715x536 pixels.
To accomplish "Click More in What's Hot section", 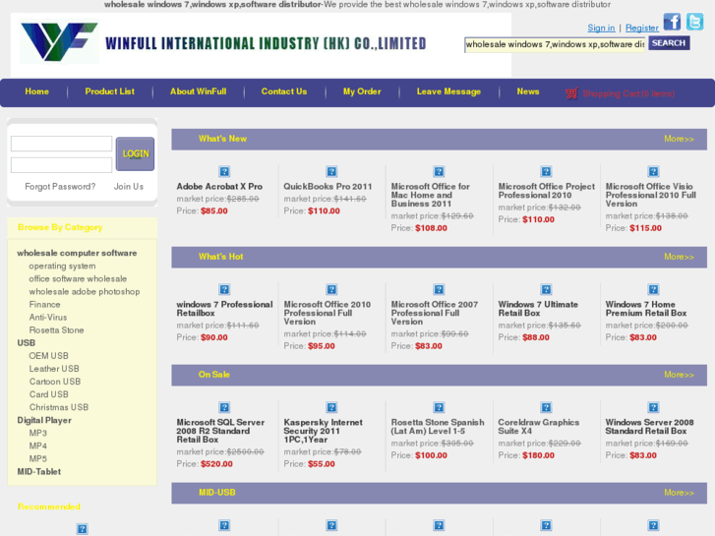I will pos(679,257).
